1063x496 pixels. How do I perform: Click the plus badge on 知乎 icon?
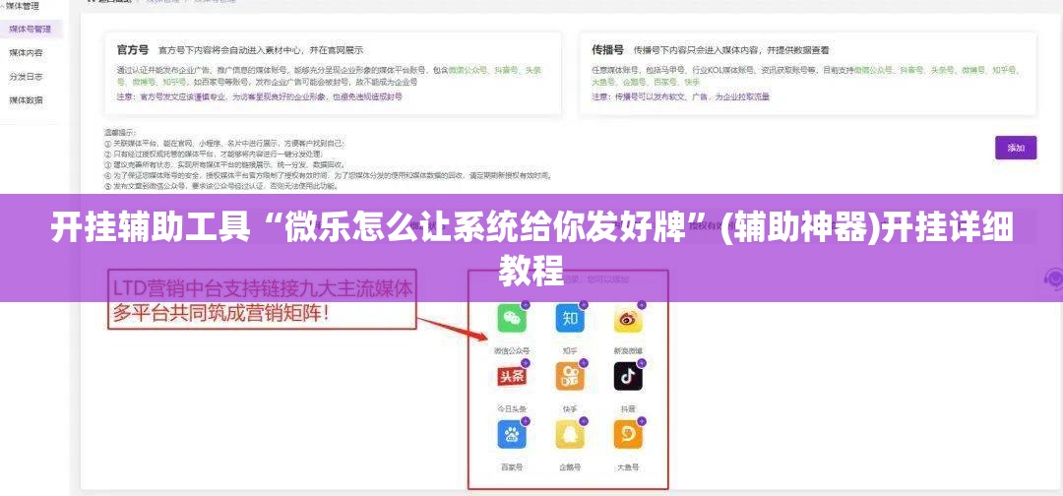(x=584, y=306)
